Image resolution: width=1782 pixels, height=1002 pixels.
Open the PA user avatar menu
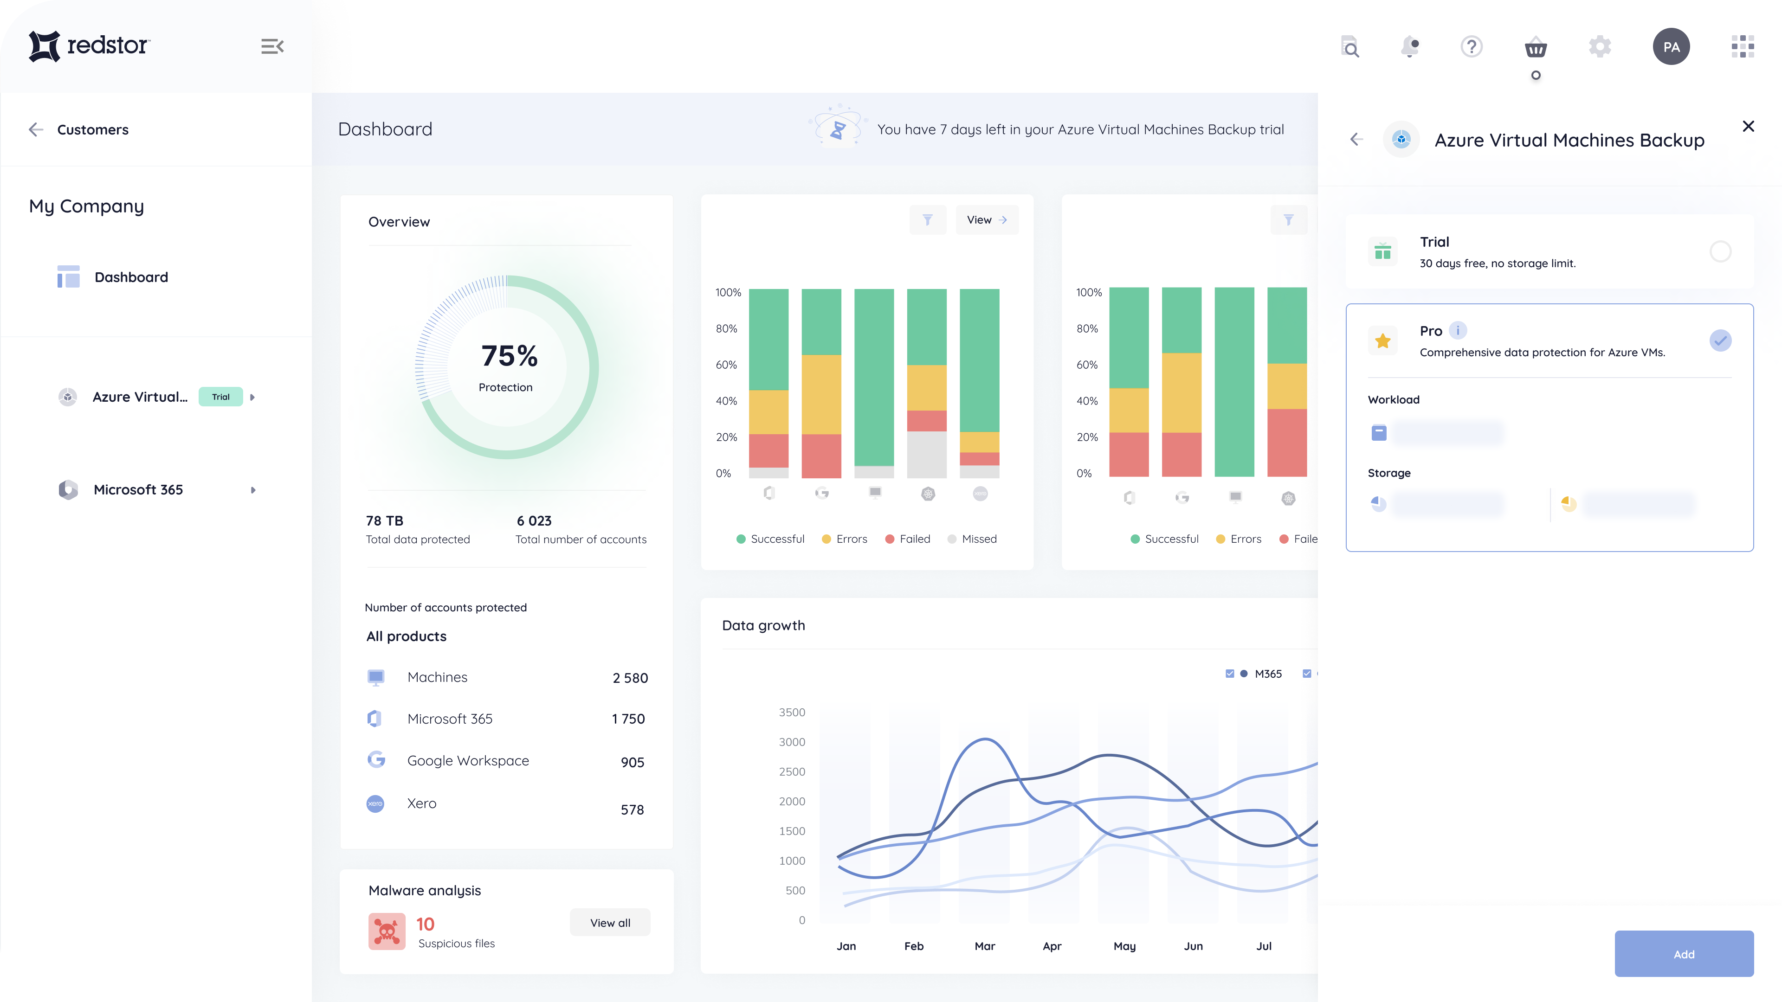(x=1671, y=46)
